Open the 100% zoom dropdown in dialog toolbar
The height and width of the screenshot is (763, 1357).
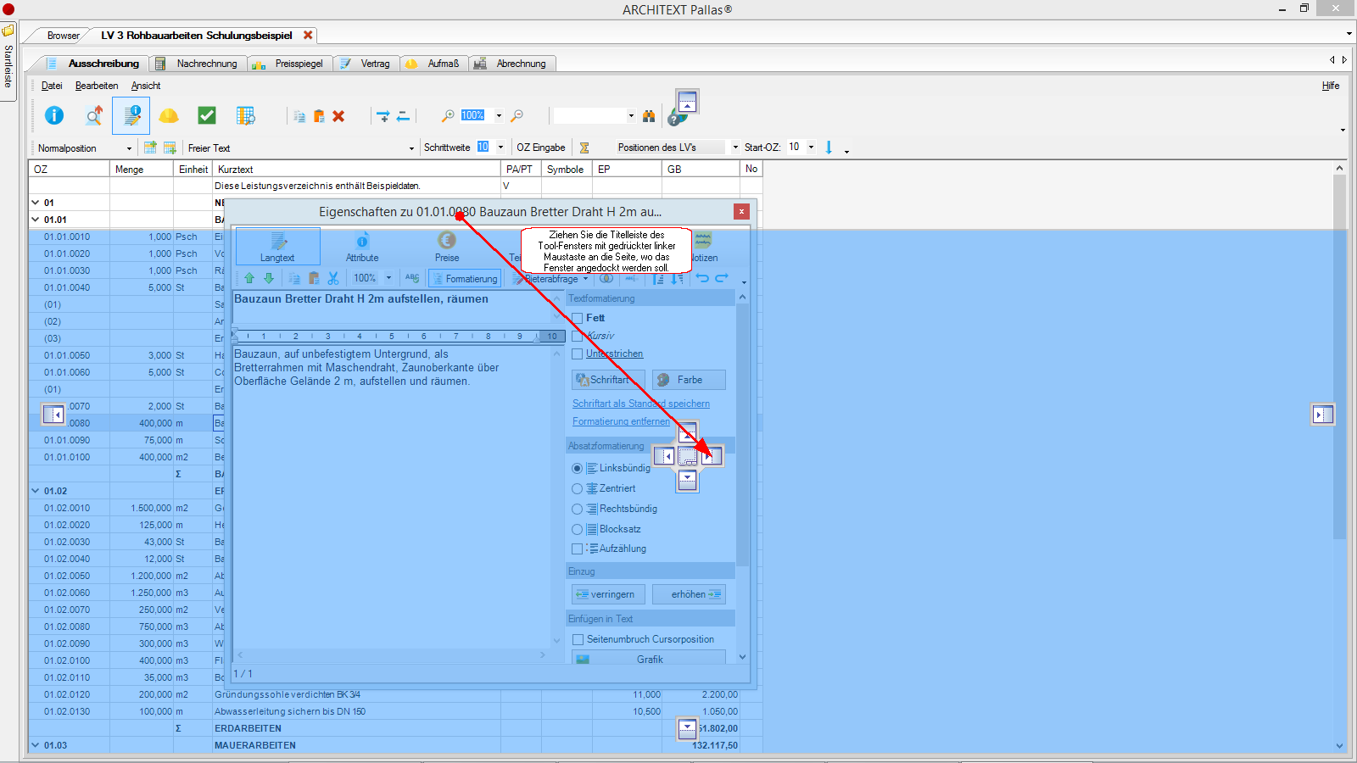click(x=388, y=278)
